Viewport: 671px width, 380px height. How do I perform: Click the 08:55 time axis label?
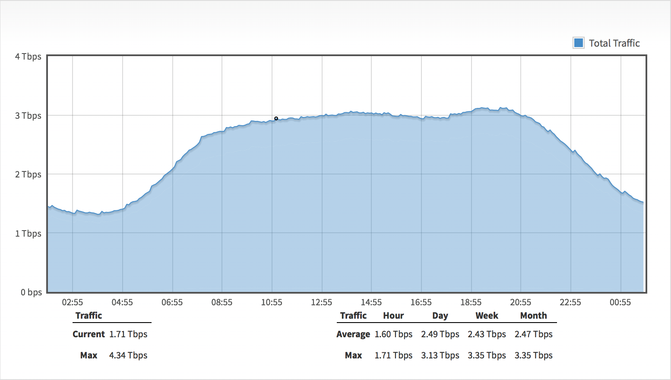pyautogui.click(x=222, y=302)
